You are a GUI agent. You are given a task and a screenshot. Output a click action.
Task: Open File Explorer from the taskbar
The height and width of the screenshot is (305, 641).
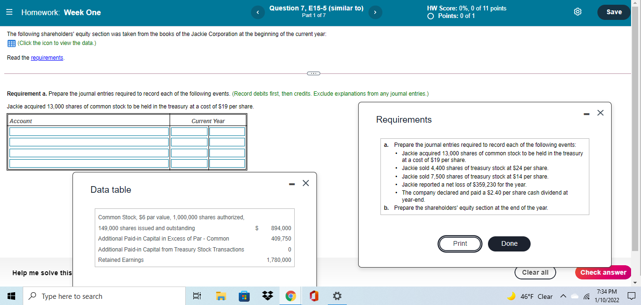pyautogui.click(x=221, y=296)
